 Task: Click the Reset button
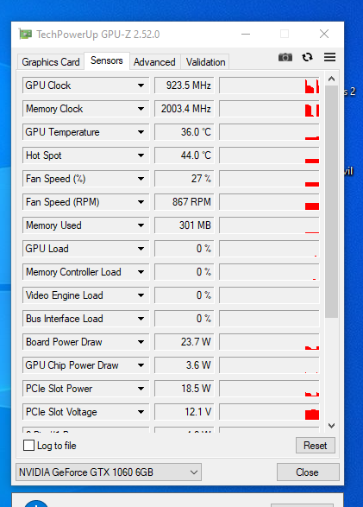316,445
